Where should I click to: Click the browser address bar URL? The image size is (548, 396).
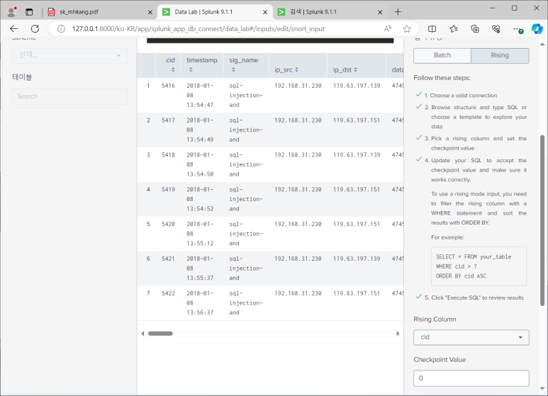point(198,28)
